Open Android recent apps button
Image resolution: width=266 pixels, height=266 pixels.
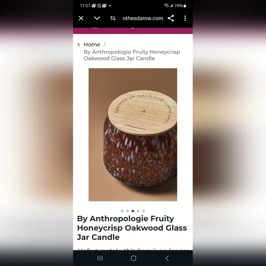pos(100,258)
